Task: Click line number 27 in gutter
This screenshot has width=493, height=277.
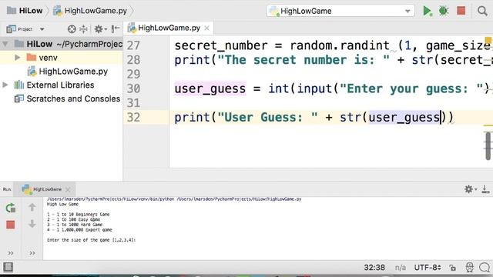Action: [x=133, y=45]
